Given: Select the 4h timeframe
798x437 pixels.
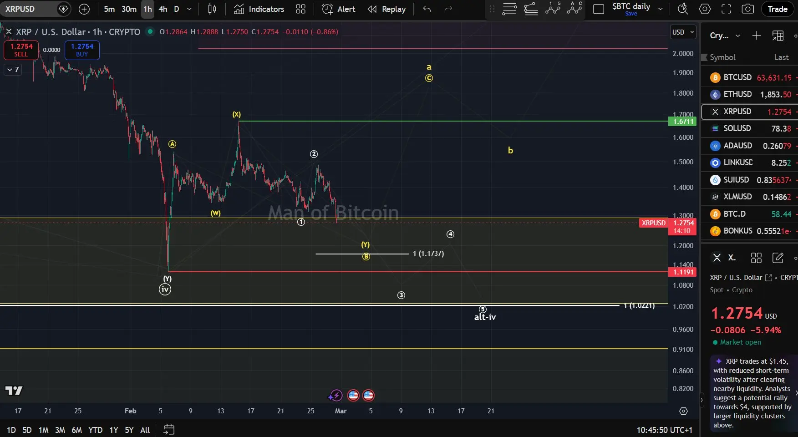Looking at the screenshot, I should [x=163, y=9].
